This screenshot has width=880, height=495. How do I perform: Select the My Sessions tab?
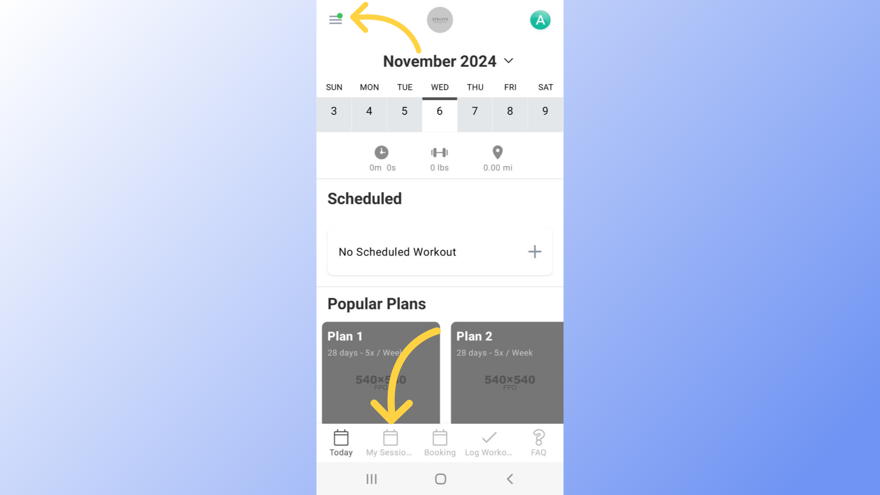[x=390, y=442]
